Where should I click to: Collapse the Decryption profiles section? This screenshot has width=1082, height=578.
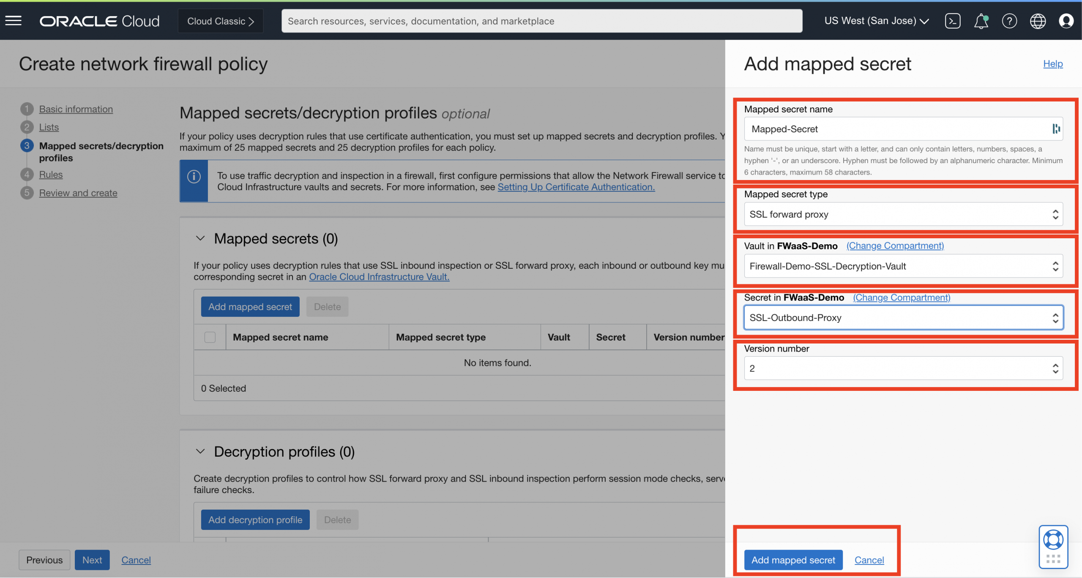200,452
